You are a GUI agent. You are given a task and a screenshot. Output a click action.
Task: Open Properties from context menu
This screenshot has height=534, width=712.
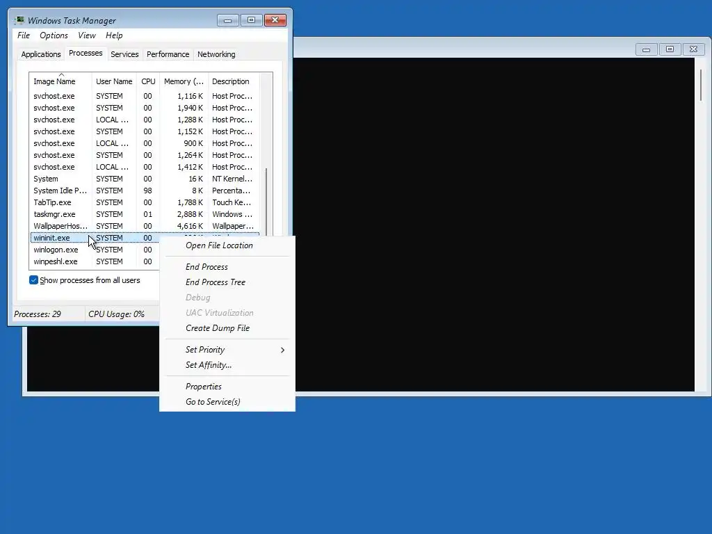click(x=227, y=387)
